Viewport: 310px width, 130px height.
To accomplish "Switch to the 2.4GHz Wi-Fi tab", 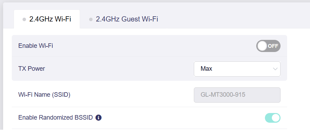I will click(x=47, y=19).
